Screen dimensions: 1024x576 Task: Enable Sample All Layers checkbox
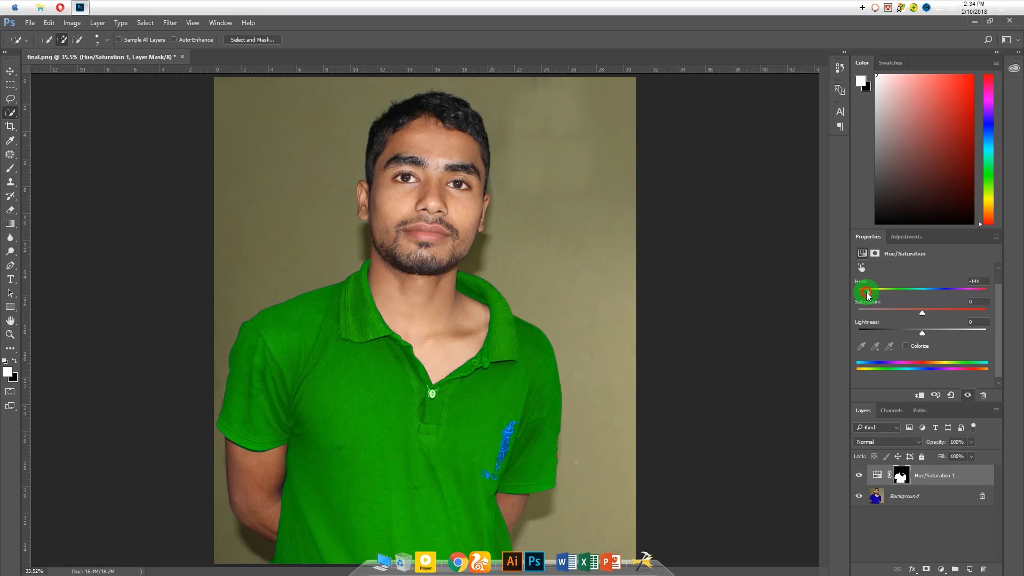click(119, 39)
